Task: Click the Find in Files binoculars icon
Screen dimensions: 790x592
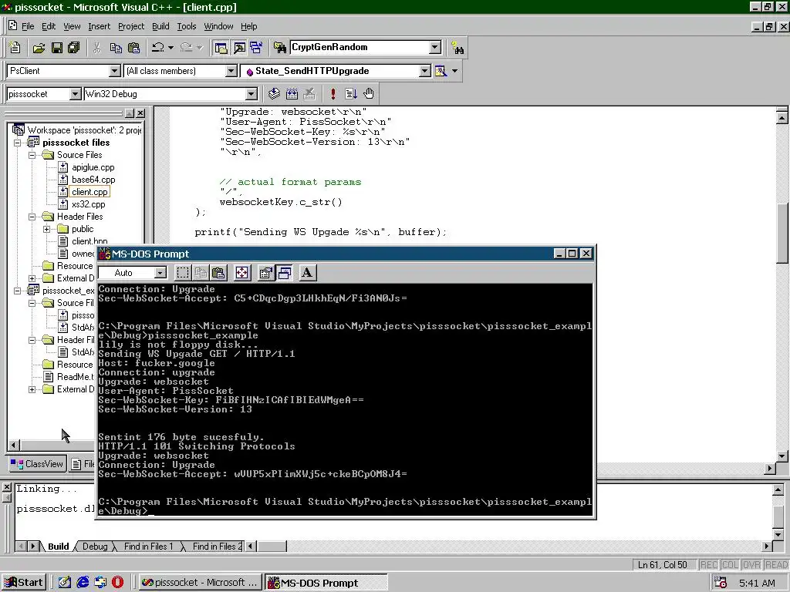Action: tap(280, 48)
